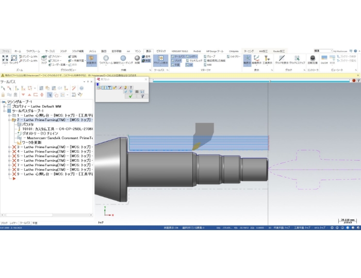Expand operation 3 Lathe PrimeTurning node
This screenshot has width=361, height=278.
(9, 147)
